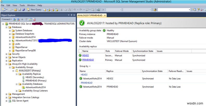
Task: Open the View menu
Action: 15,5
